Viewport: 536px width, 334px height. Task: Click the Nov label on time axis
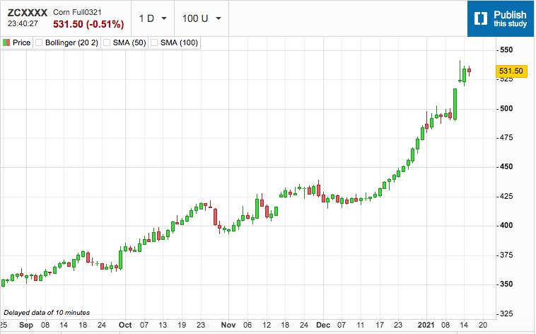pyautogui.click(x=228, y=325)
